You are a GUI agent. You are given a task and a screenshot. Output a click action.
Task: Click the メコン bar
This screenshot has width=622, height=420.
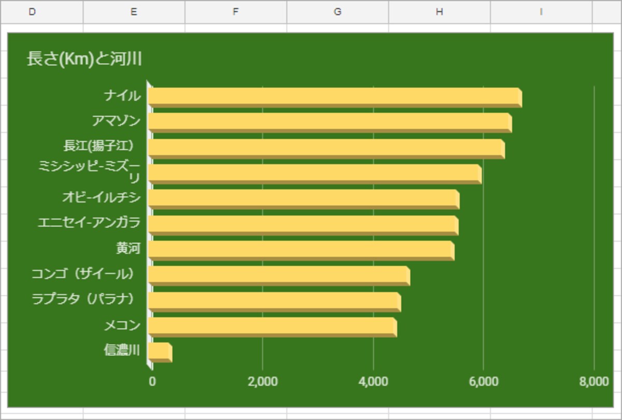[x=272, y=327]
